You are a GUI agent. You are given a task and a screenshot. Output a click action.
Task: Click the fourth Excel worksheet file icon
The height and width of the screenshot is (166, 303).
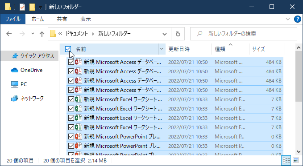pos(79,127)
